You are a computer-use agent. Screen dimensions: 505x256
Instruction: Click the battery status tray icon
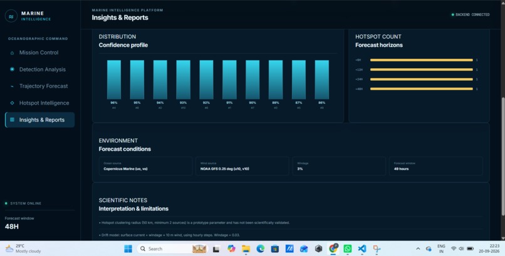click(x=470, y=248)
